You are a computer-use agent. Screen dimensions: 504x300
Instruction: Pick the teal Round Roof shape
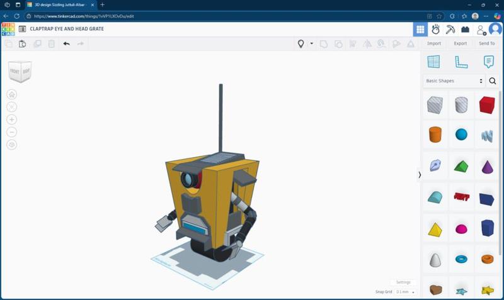pyautogui.click(x=435, y=197)
